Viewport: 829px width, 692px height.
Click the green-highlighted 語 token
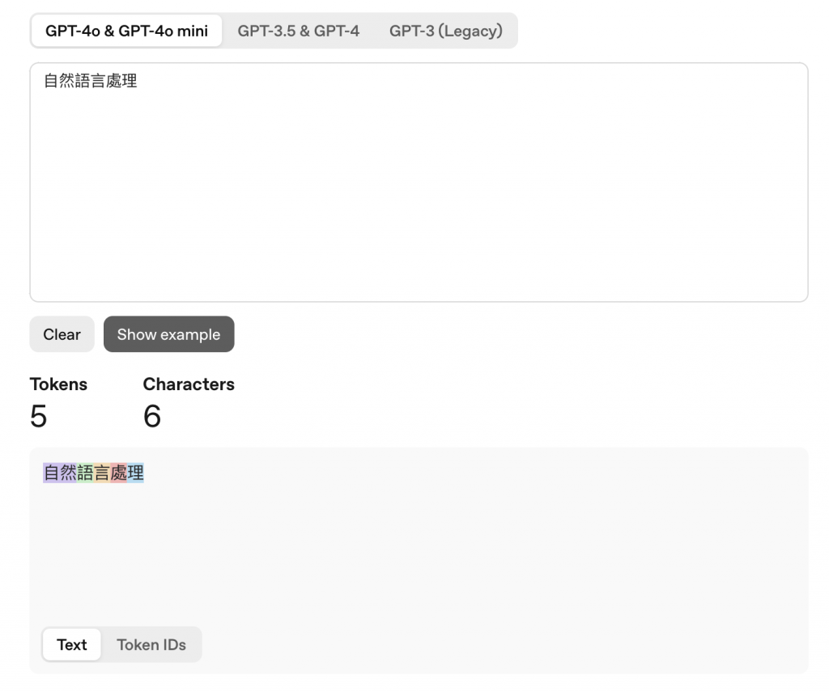coord(85,473)
